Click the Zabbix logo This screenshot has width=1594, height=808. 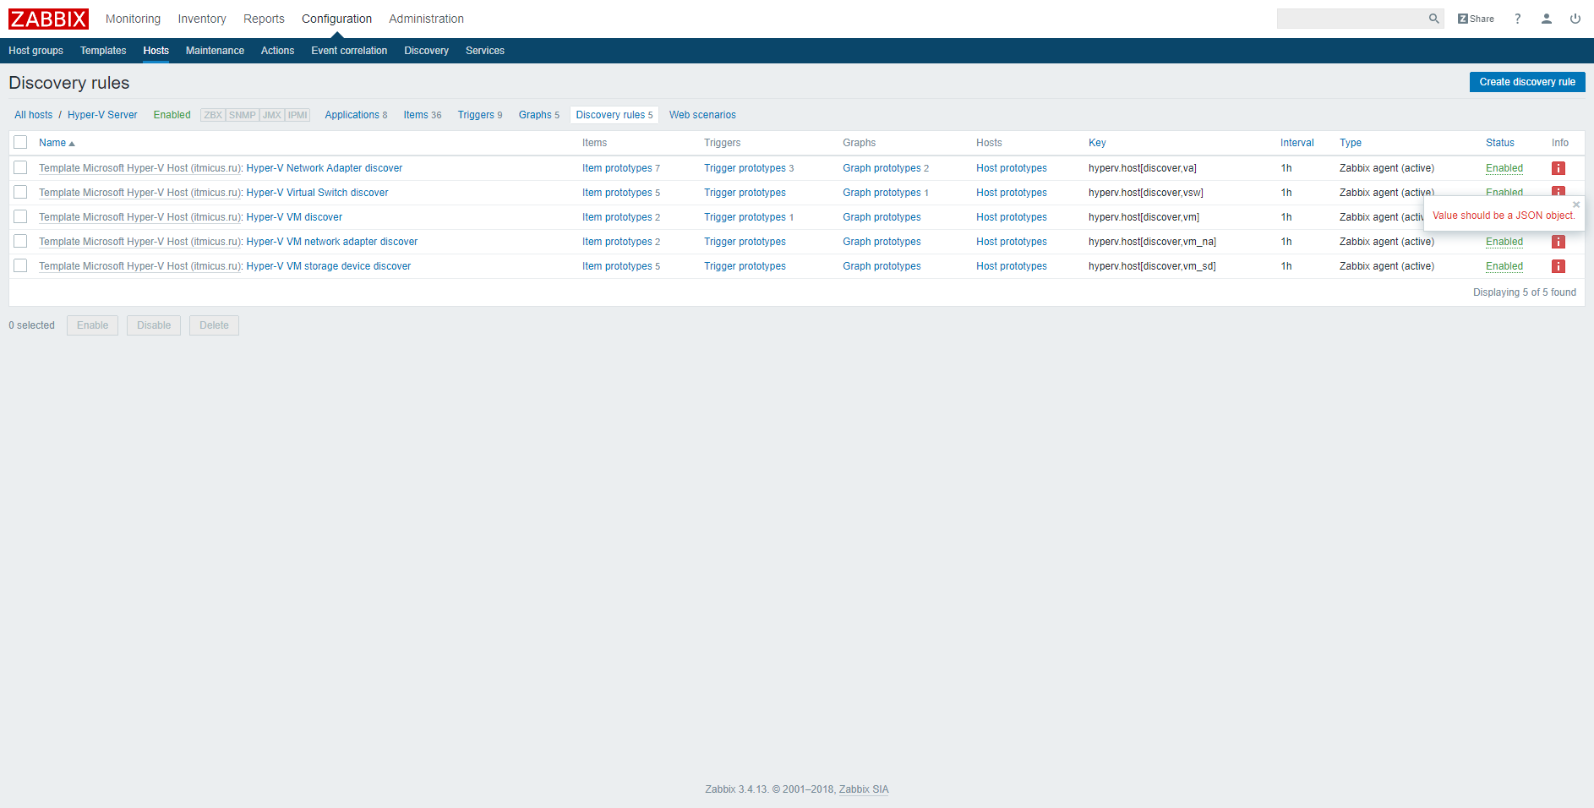click(47, 19)
